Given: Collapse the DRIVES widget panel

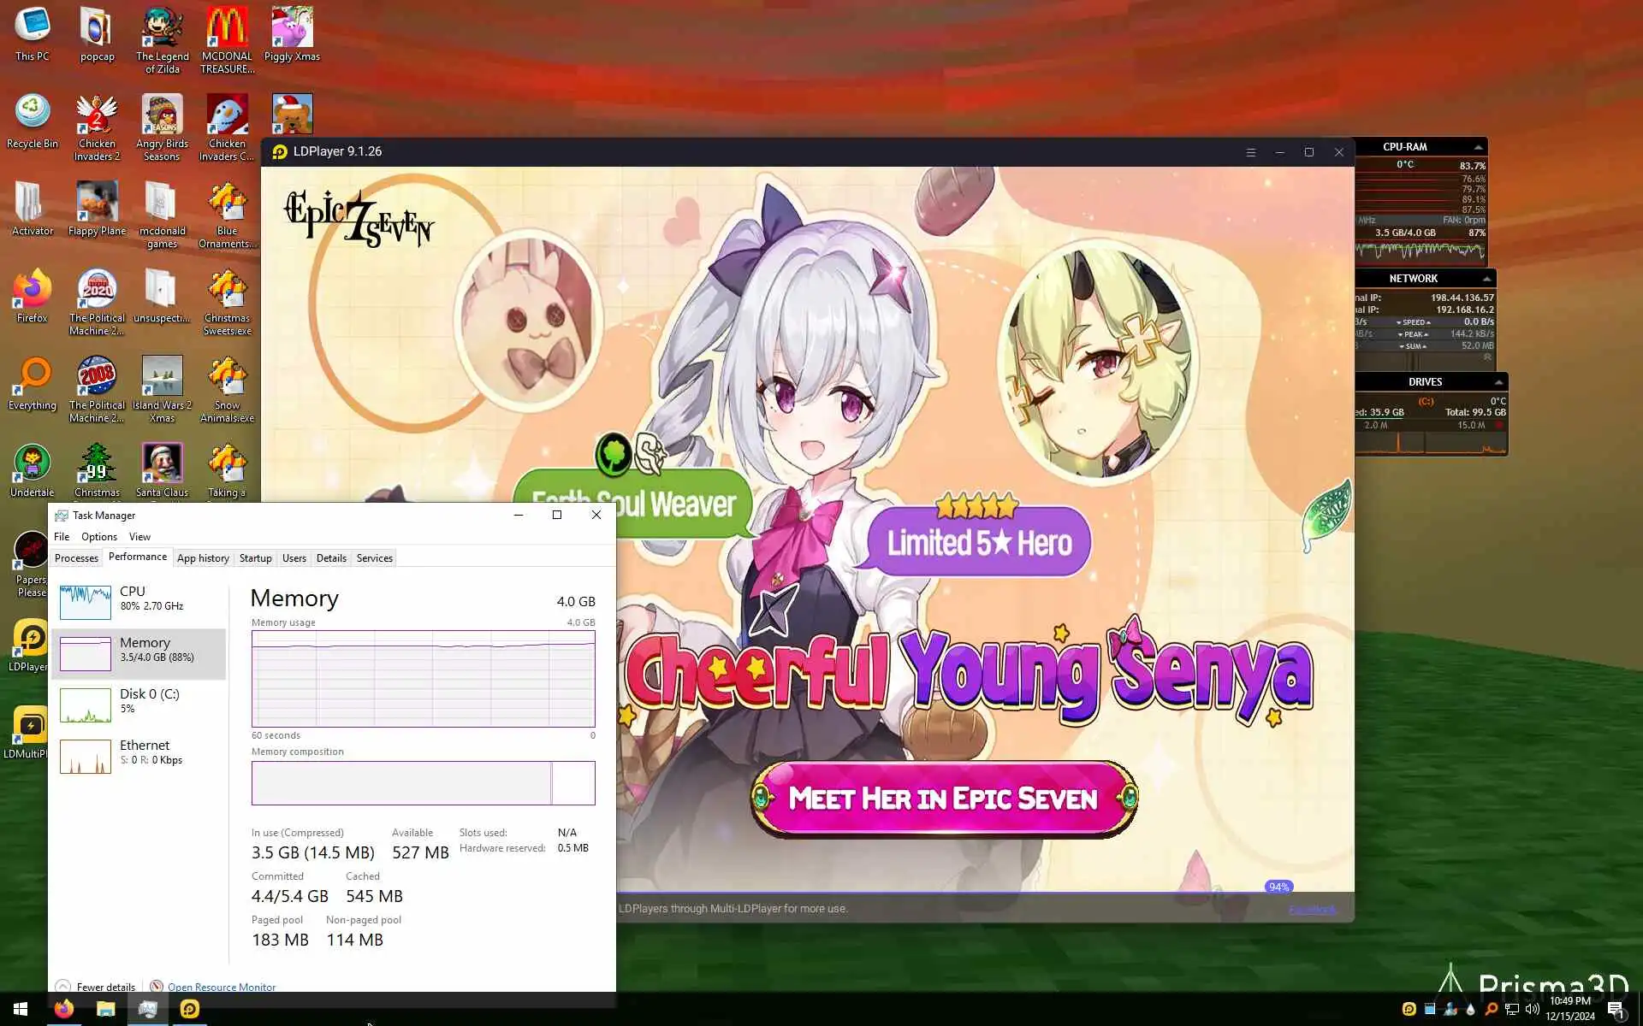Looking at the screenshot, I should coord(1498,382).
